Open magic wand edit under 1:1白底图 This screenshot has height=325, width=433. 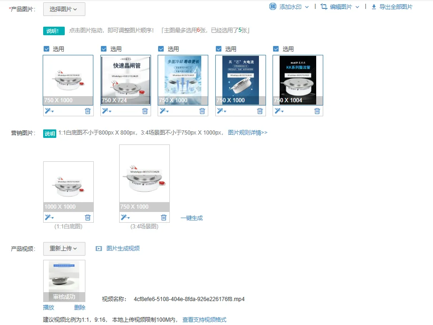49,217
